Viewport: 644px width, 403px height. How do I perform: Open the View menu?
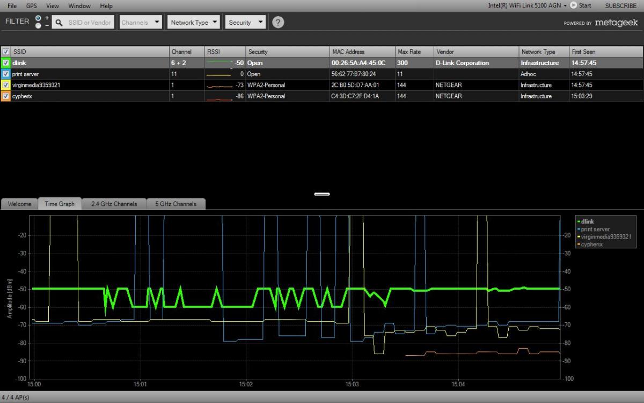tap(53, 6)
